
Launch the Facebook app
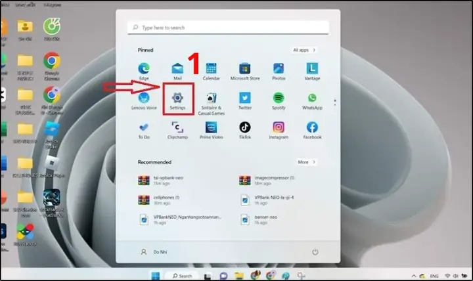[x=312, y=130]
